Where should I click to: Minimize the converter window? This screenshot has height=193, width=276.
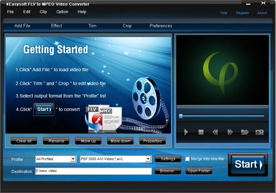click(x=248, y=3)
